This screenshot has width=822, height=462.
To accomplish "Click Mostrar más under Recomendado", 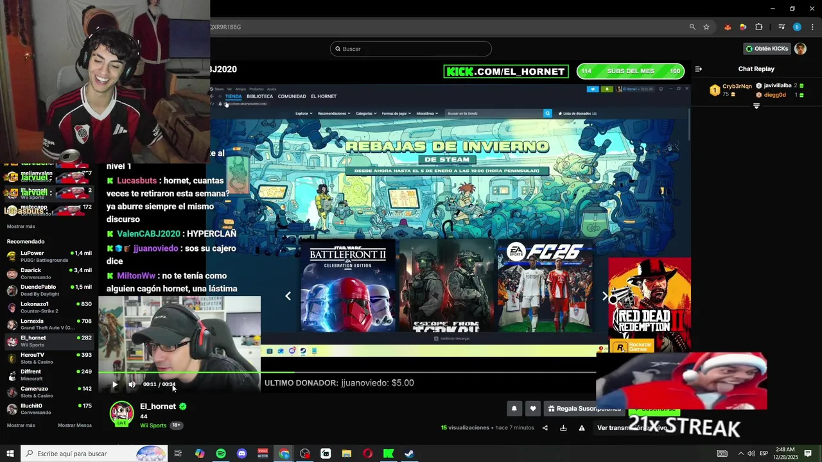I will pyautogui.click(x=21, y=425).
